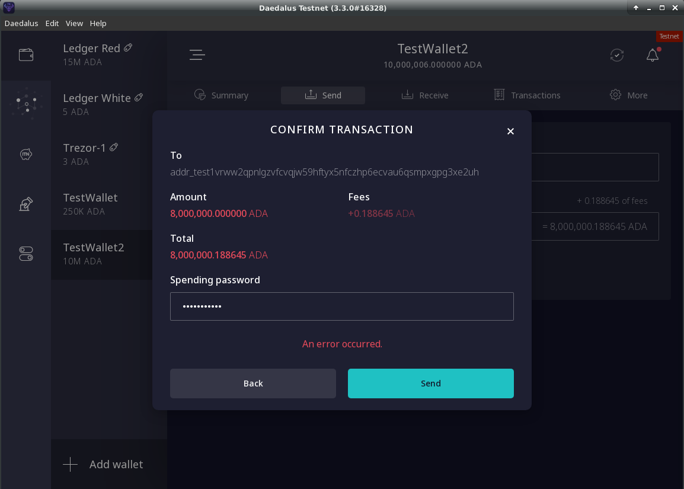The height and width of the screenshot is (489, 684).
Task: Click the sync status checkmark icon
Action: (x=617, y=55)
